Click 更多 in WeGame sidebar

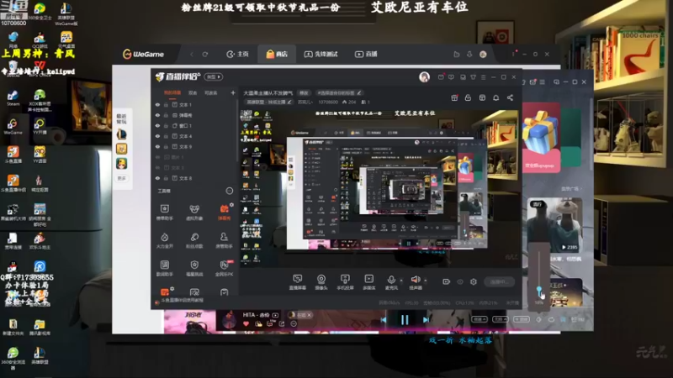point(121,178)
